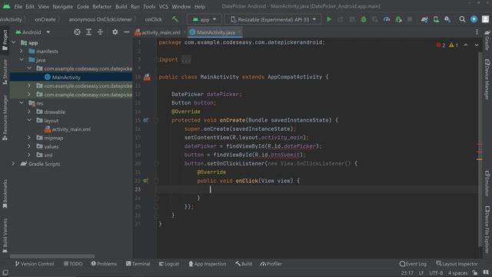Click the 4 spaces indent setting

[458, 272]
